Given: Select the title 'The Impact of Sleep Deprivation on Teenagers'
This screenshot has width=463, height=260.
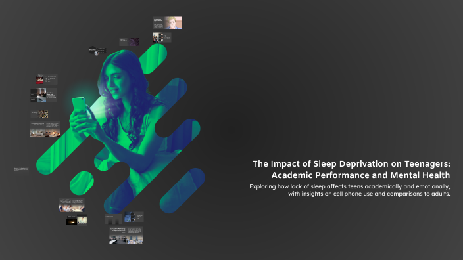Looking at the screenshot, I should click(351, 169).
